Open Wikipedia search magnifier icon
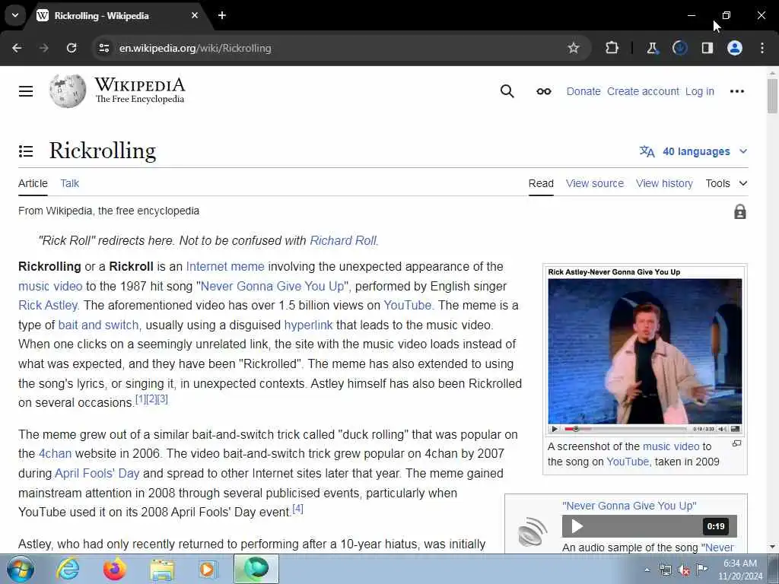This screenshot has width=779, height=584. tap(507, 91)
